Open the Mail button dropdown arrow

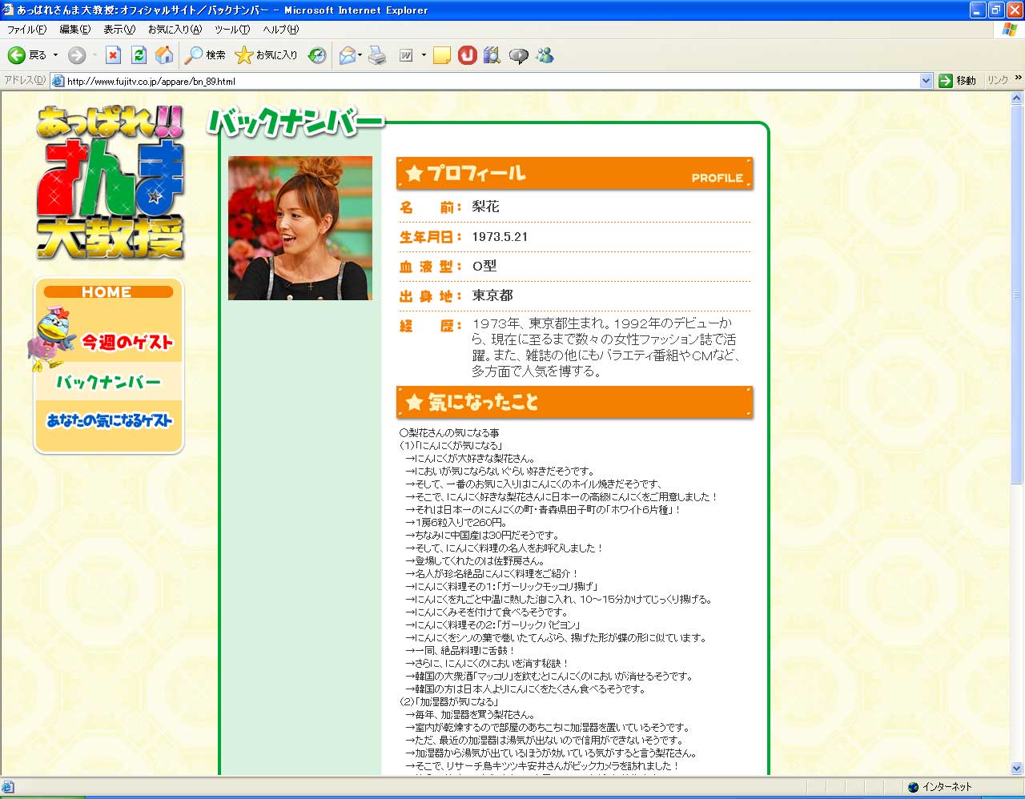click(x=360, y=55)
